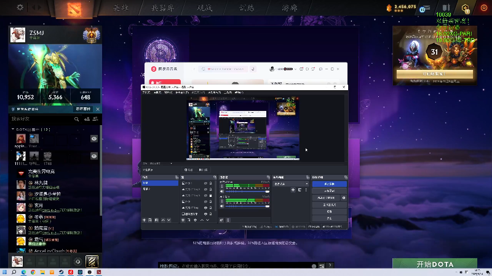Mute the second audio mixer channel
Screen dimensions: 492x276
point(222,206)
